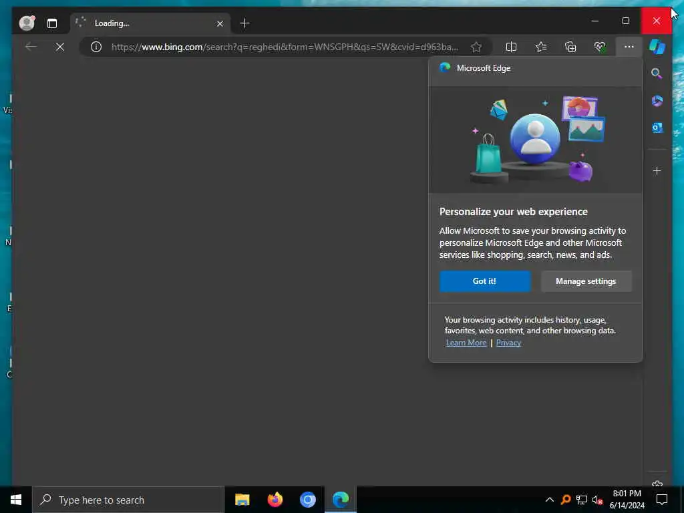The image size is (684, 513).
Task: Show hidden system tray icons
Action: point(550,500)
